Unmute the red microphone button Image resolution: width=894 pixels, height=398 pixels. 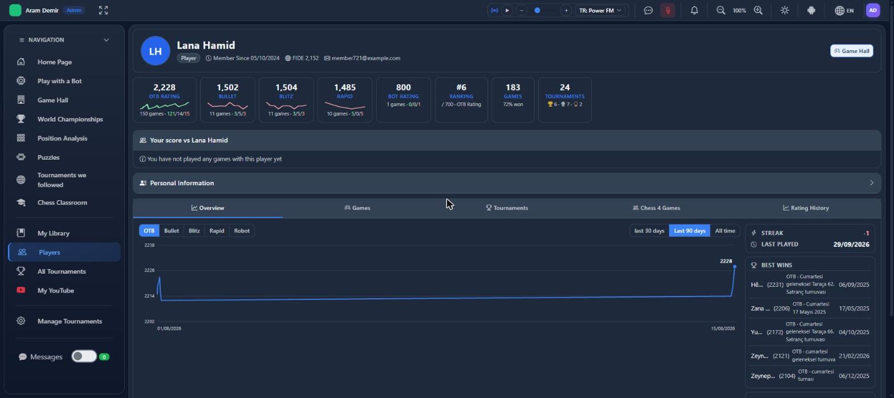[668, 10]
